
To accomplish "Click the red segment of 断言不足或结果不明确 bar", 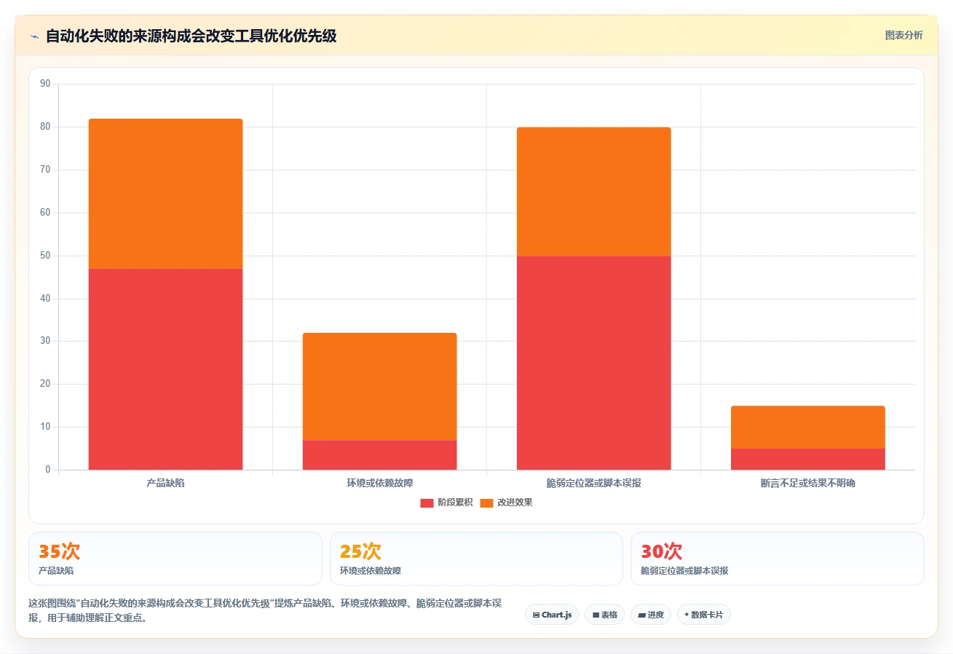I will tap(807, 459).
